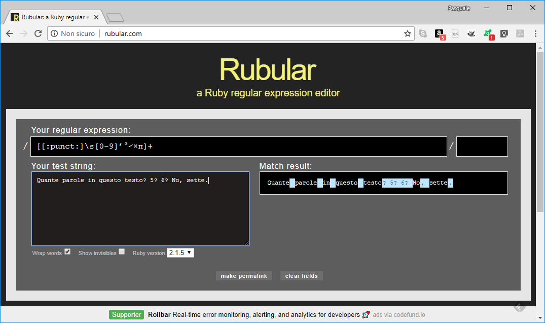Minimize the Chrome window
545x323 pixels.
point(486,8)
